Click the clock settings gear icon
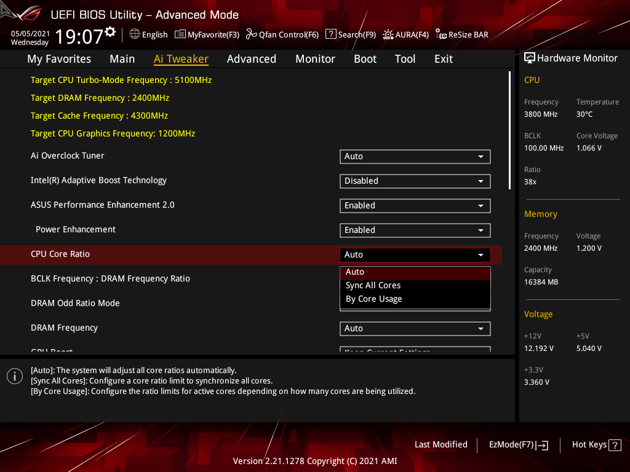630x472 pixels. (x=110, y=32)
